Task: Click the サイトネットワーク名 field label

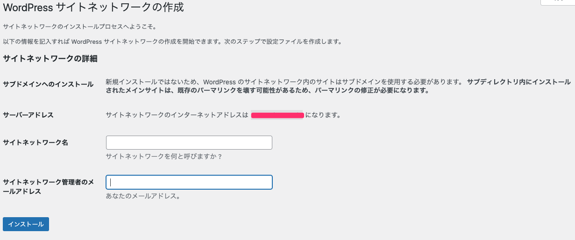Action: (x=35, y=143)
